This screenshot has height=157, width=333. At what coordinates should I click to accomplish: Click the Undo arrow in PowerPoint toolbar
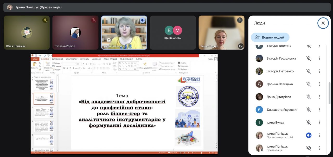pyautogui.click(x=40, y=55)
